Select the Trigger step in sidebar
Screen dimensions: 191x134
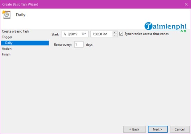click(7, 37)
